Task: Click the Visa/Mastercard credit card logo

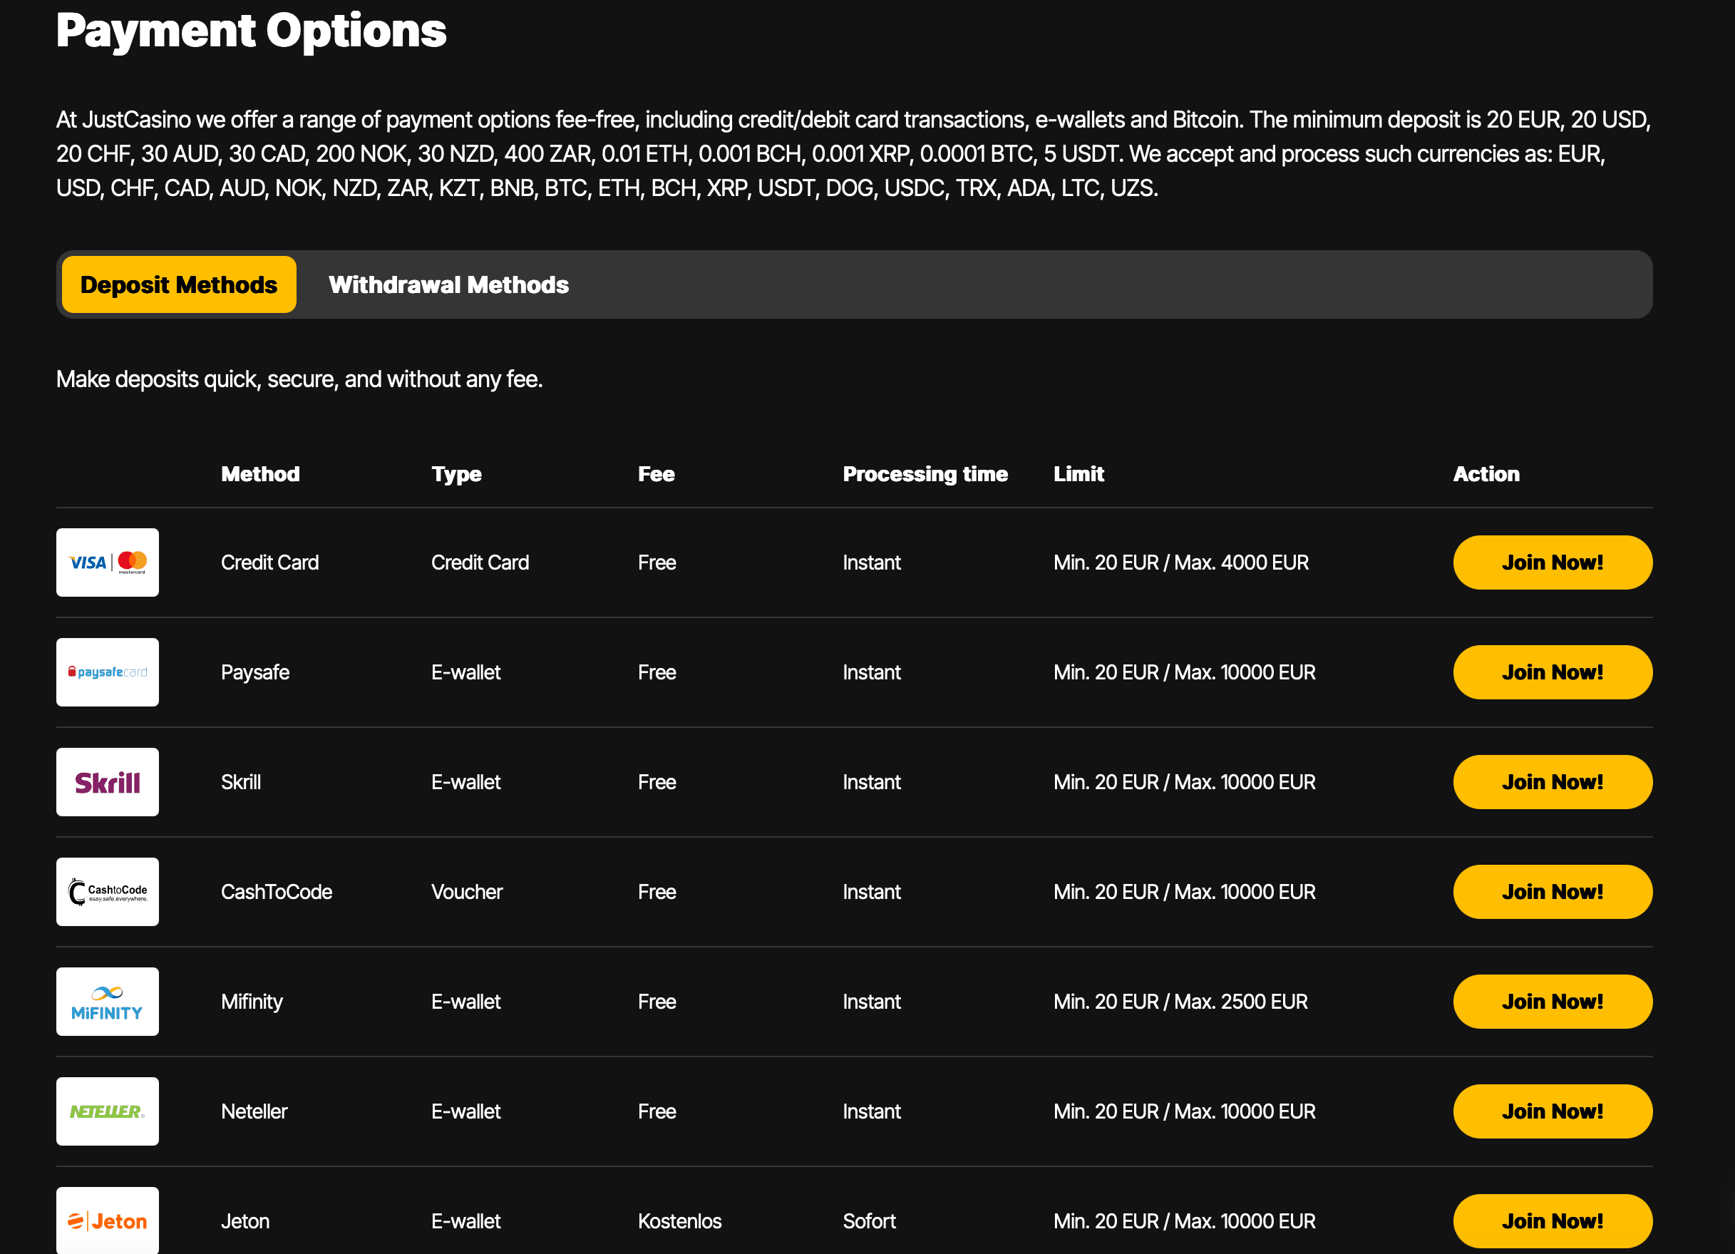Action: [x=107, y=562]
